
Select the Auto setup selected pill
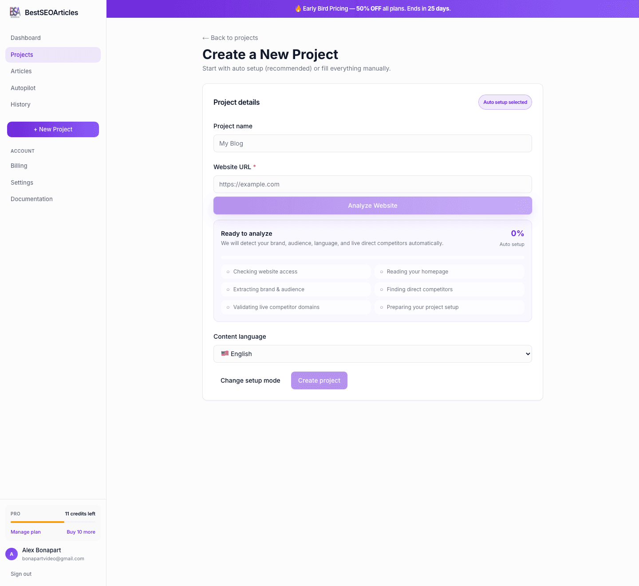click(505, 102)
